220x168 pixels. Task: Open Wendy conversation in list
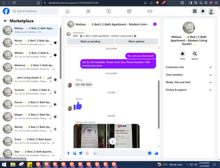click(x=29, y=129)
